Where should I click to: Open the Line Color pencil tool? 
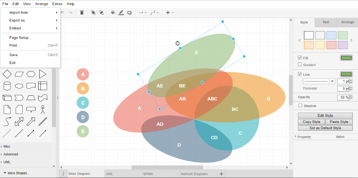pyautogui.click(x=121, y=13)
